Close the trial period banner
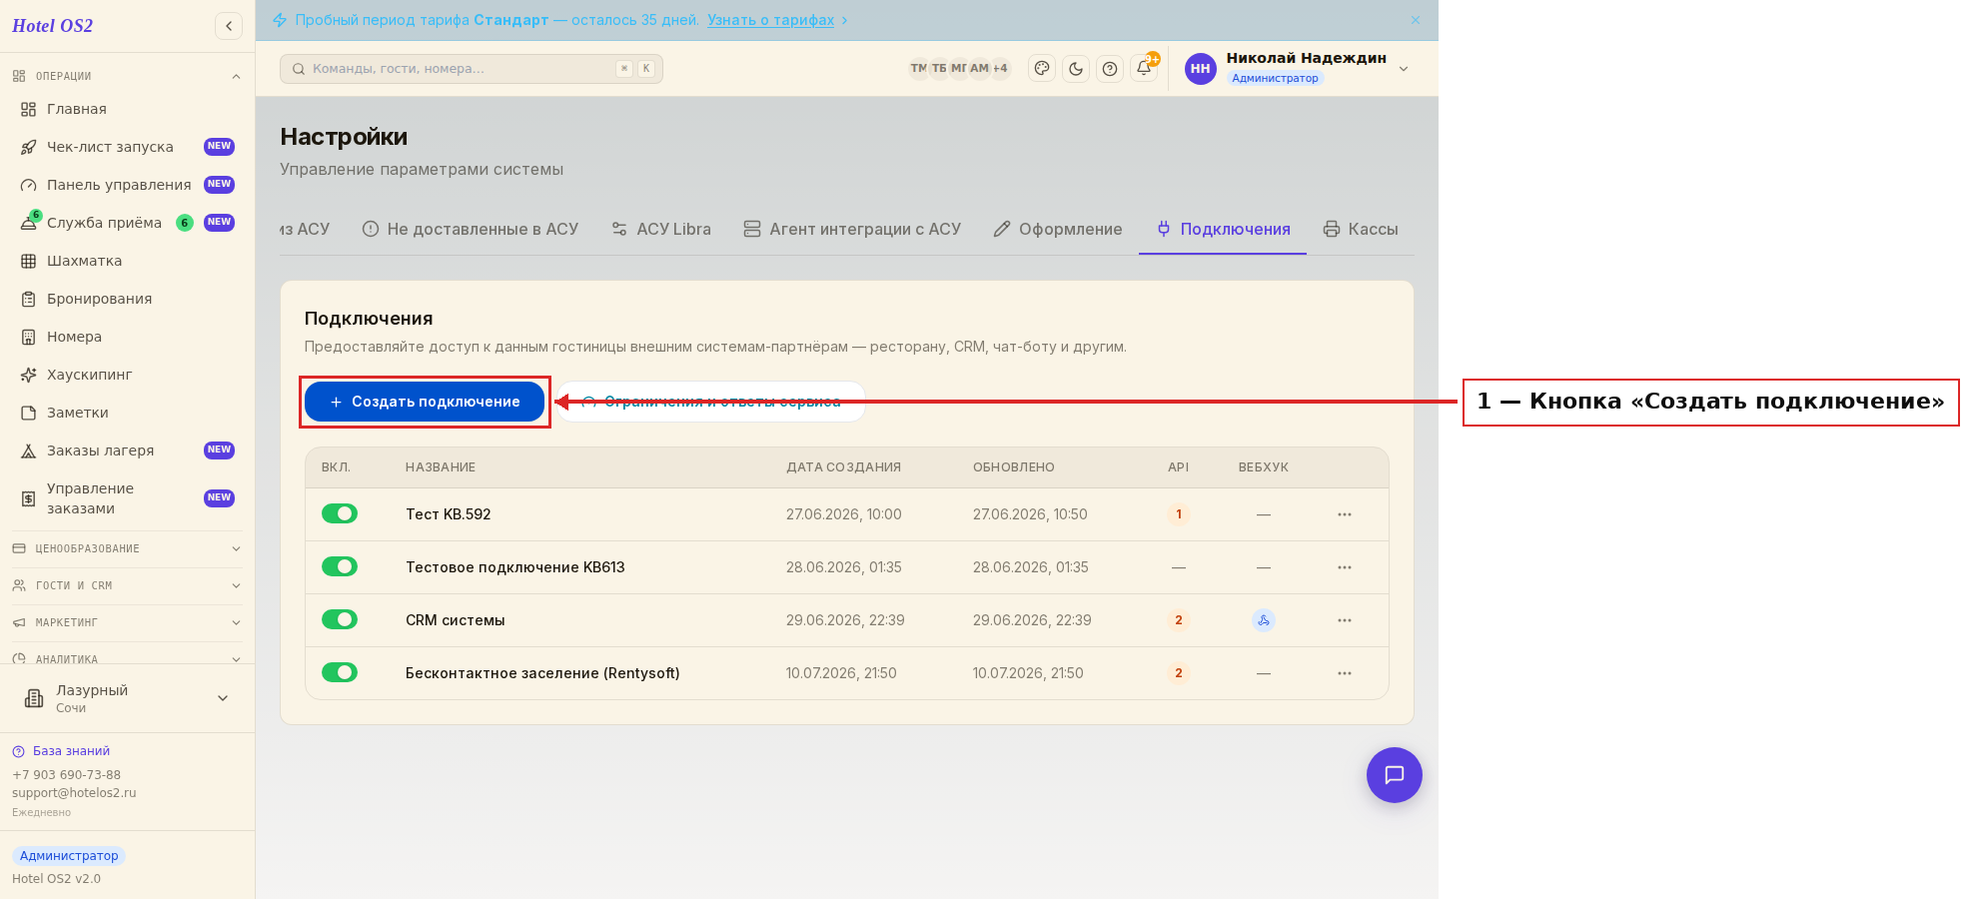The height and width of the screenshot is (899, 1983). tap(1416, 20)
